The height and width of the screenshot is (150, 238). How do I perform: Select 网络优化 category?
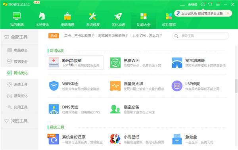coord(19,73)
